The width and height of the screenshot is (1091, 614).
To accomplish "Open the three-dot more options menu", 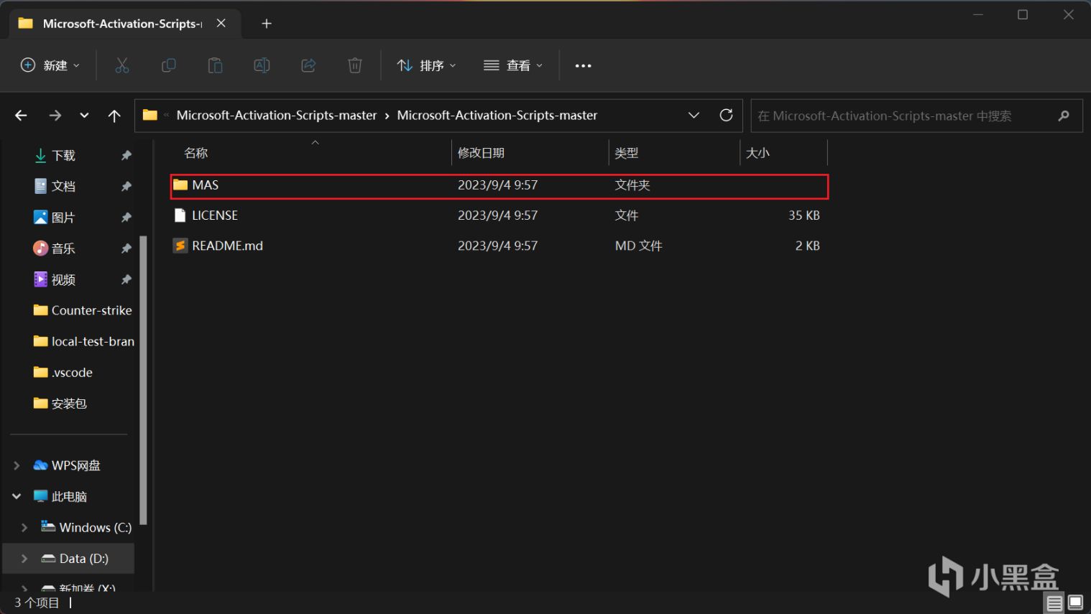I will click(x=583, y=65).
